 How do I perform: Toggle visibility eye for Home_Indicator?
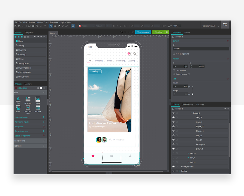[173, 166]
